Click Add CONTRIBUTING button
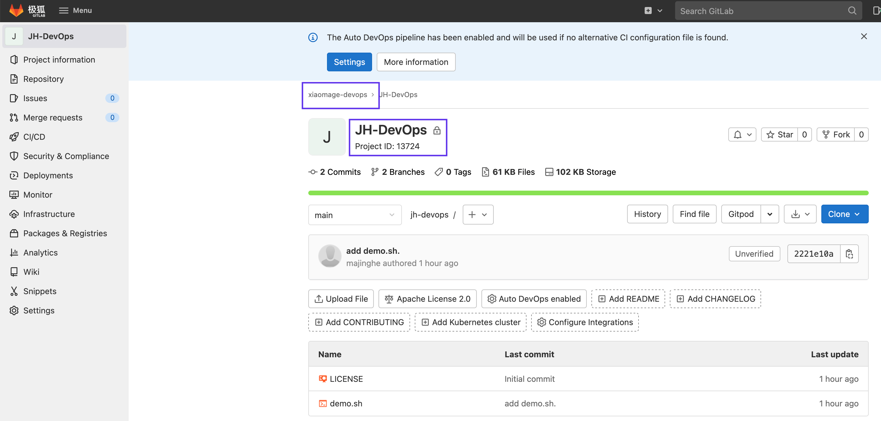This screenshot has width=881, height=421. pyautogui.click(x=359, y=322)
